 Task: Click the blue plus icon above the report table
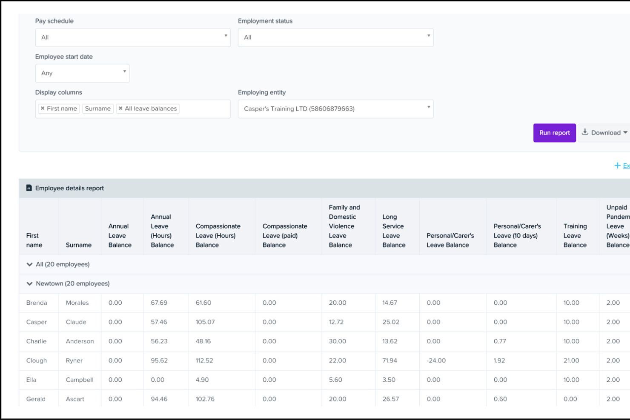pyautogui.click(x=618, y=166)
